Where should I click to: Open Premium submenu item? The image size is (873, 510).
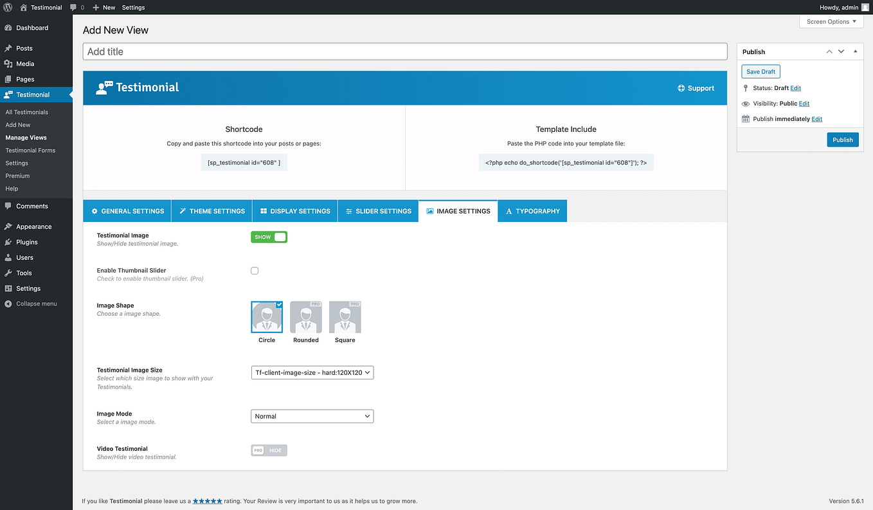click(x=17, y=176)
